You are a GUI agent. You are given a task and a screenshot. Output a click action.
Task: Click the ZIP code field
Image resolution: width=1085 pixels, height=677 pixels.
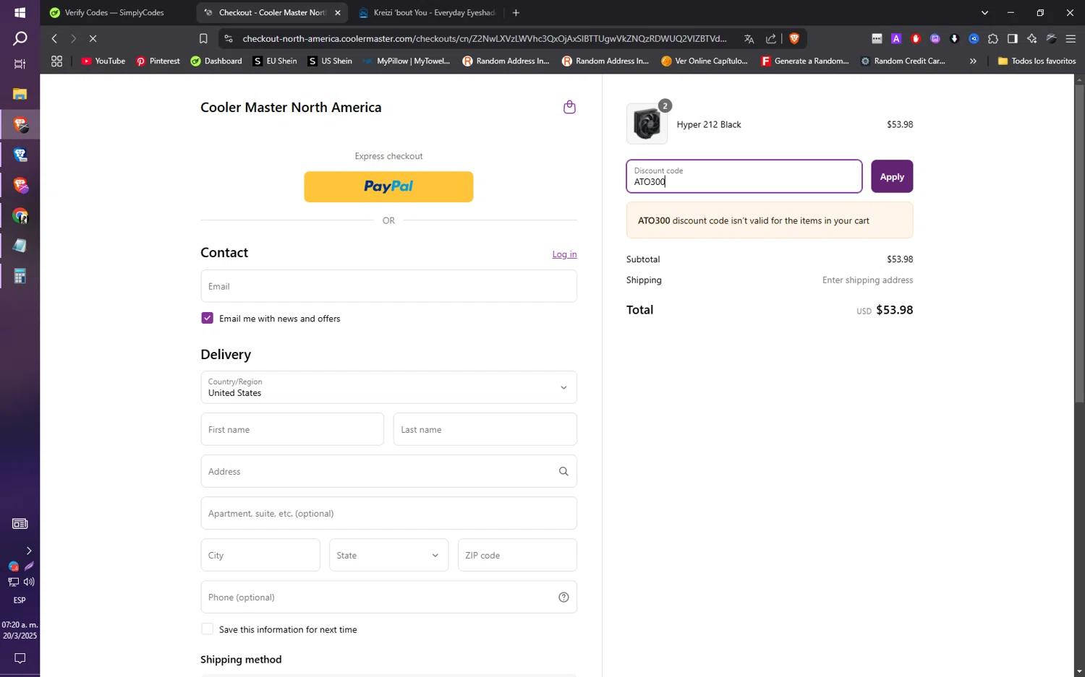(x=517, y=555)
